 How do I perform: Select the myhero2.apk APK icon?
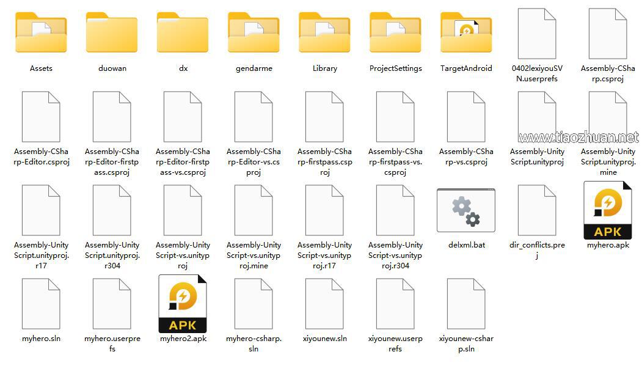[x=183, y=304]
